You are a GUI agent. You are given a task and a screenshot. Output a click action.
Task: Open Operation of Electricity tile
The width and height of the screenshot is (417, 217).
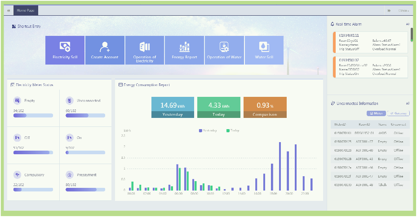click(x=145, y=50)
